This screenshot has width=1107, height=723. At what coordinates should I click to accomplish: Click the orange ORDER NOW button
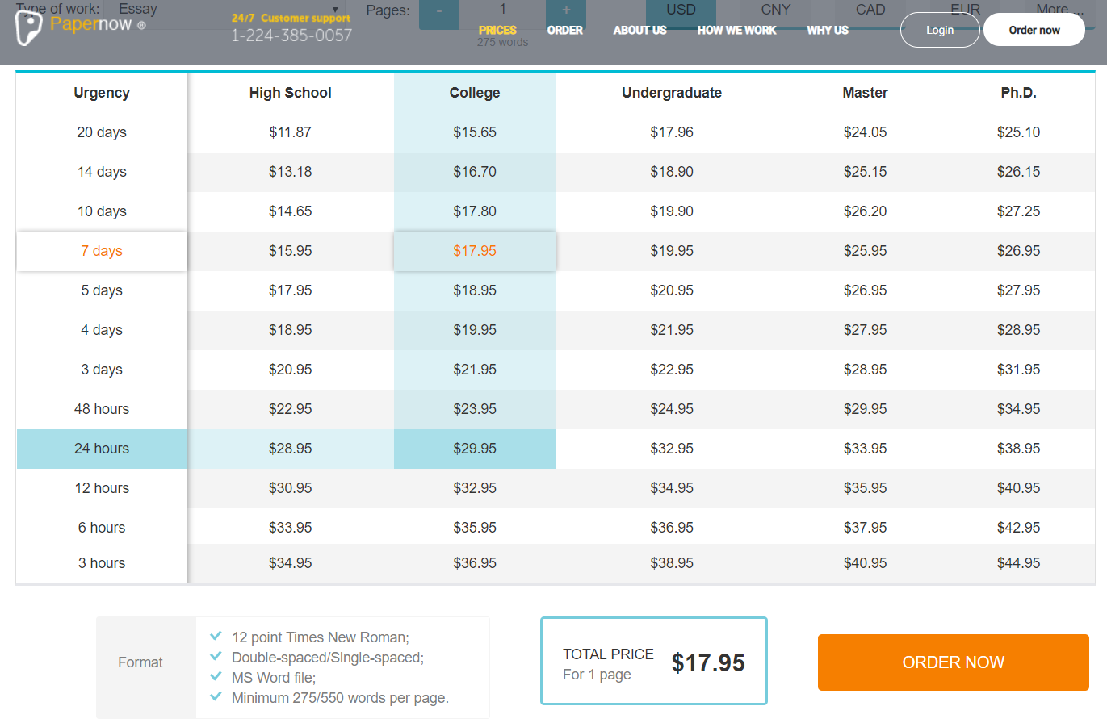(x=954, y=662)
